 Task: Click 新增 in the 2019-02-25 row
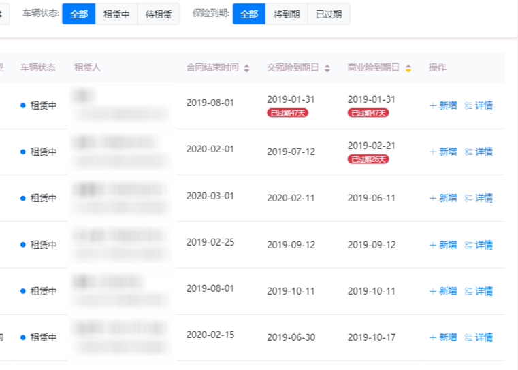(443, 245)
